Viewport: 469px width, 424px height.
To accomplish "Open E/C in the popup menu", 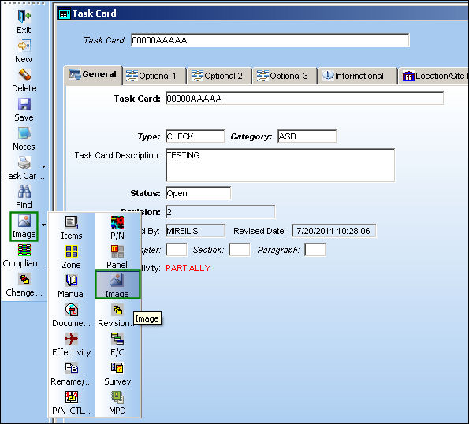I will click(x=117, y=344).
